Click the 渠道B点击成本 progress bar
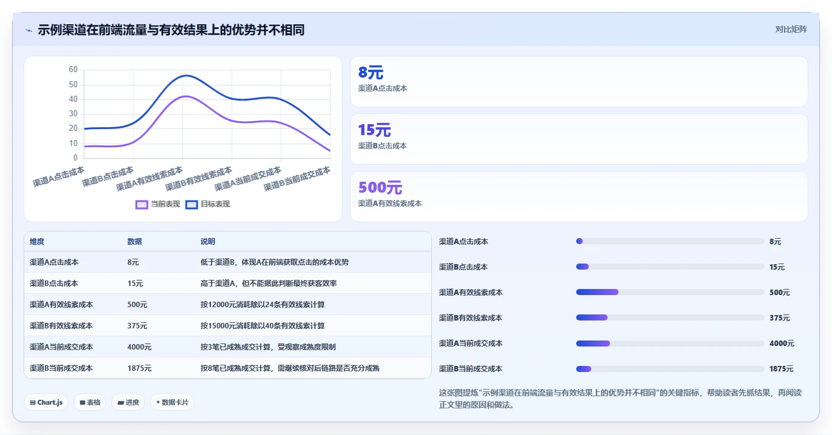 click(670, 267)
